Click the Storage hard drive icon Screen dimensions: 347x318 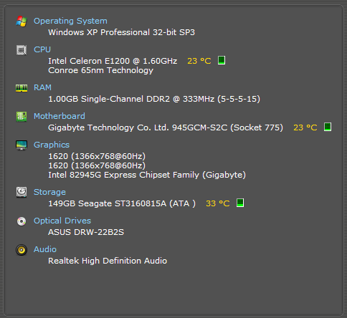point(22,192)
